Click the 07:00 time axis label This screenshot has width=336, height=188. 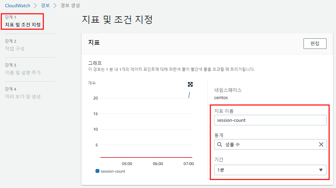tap(189, 164)
